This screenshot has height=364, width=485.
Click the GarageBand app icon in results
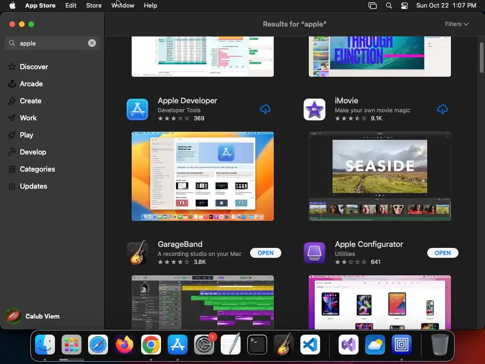tap(137, 253)
